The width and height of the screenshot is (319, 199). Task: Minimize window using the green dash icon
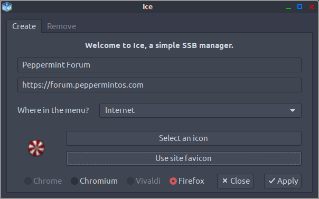pos(288,8)
